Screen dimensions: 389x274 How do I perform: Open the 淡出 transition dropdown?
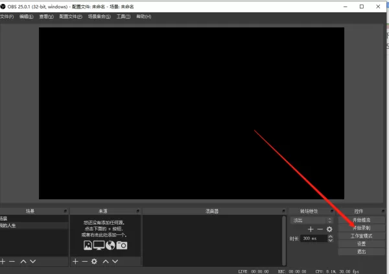pos(311,220)
